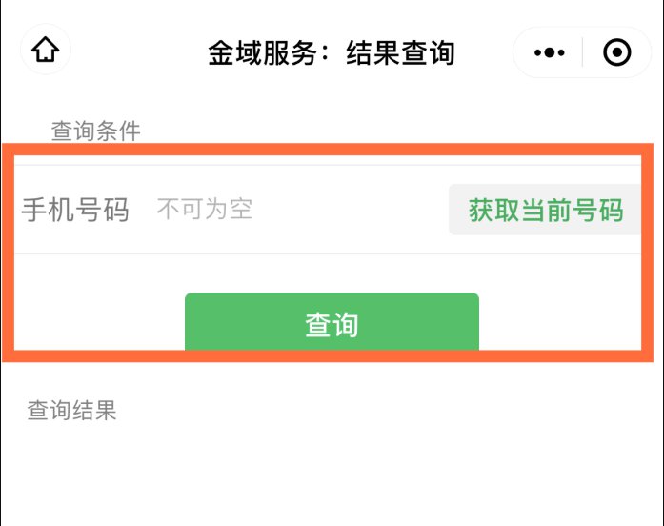Click the 获取当前号码 button
664x526 pixels.
point(545,210)
